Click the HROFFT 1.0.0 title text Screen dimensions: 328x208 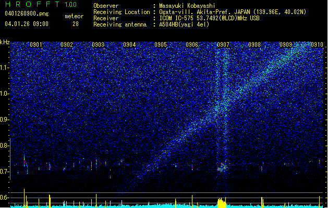click(41, 4)
